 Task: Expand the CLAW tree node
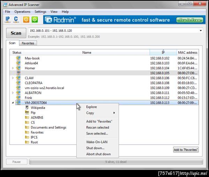click(13, 78)
